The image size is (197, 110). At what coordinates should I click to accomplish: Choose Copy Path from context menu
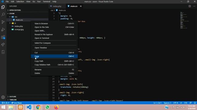point(54,61)
